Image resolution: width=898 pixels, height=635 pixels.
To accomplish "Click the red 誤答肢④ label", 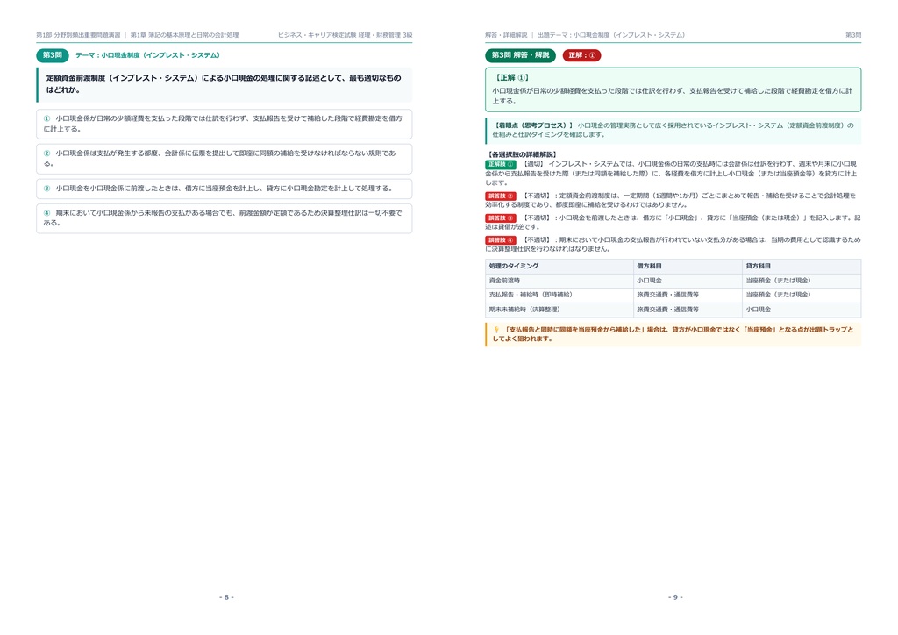I will pos(501,240).
